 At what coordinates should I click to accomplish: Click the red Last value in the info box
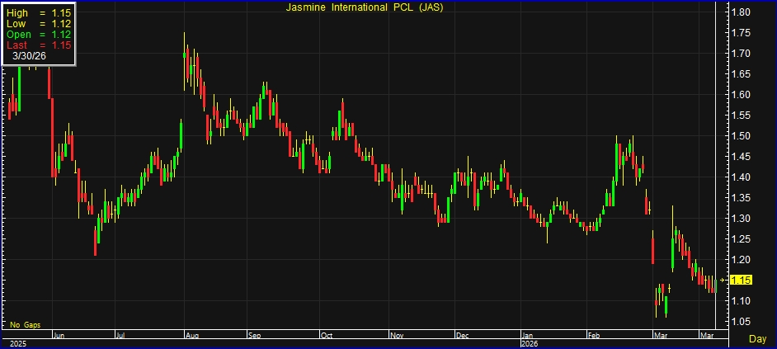click(40, 45)
